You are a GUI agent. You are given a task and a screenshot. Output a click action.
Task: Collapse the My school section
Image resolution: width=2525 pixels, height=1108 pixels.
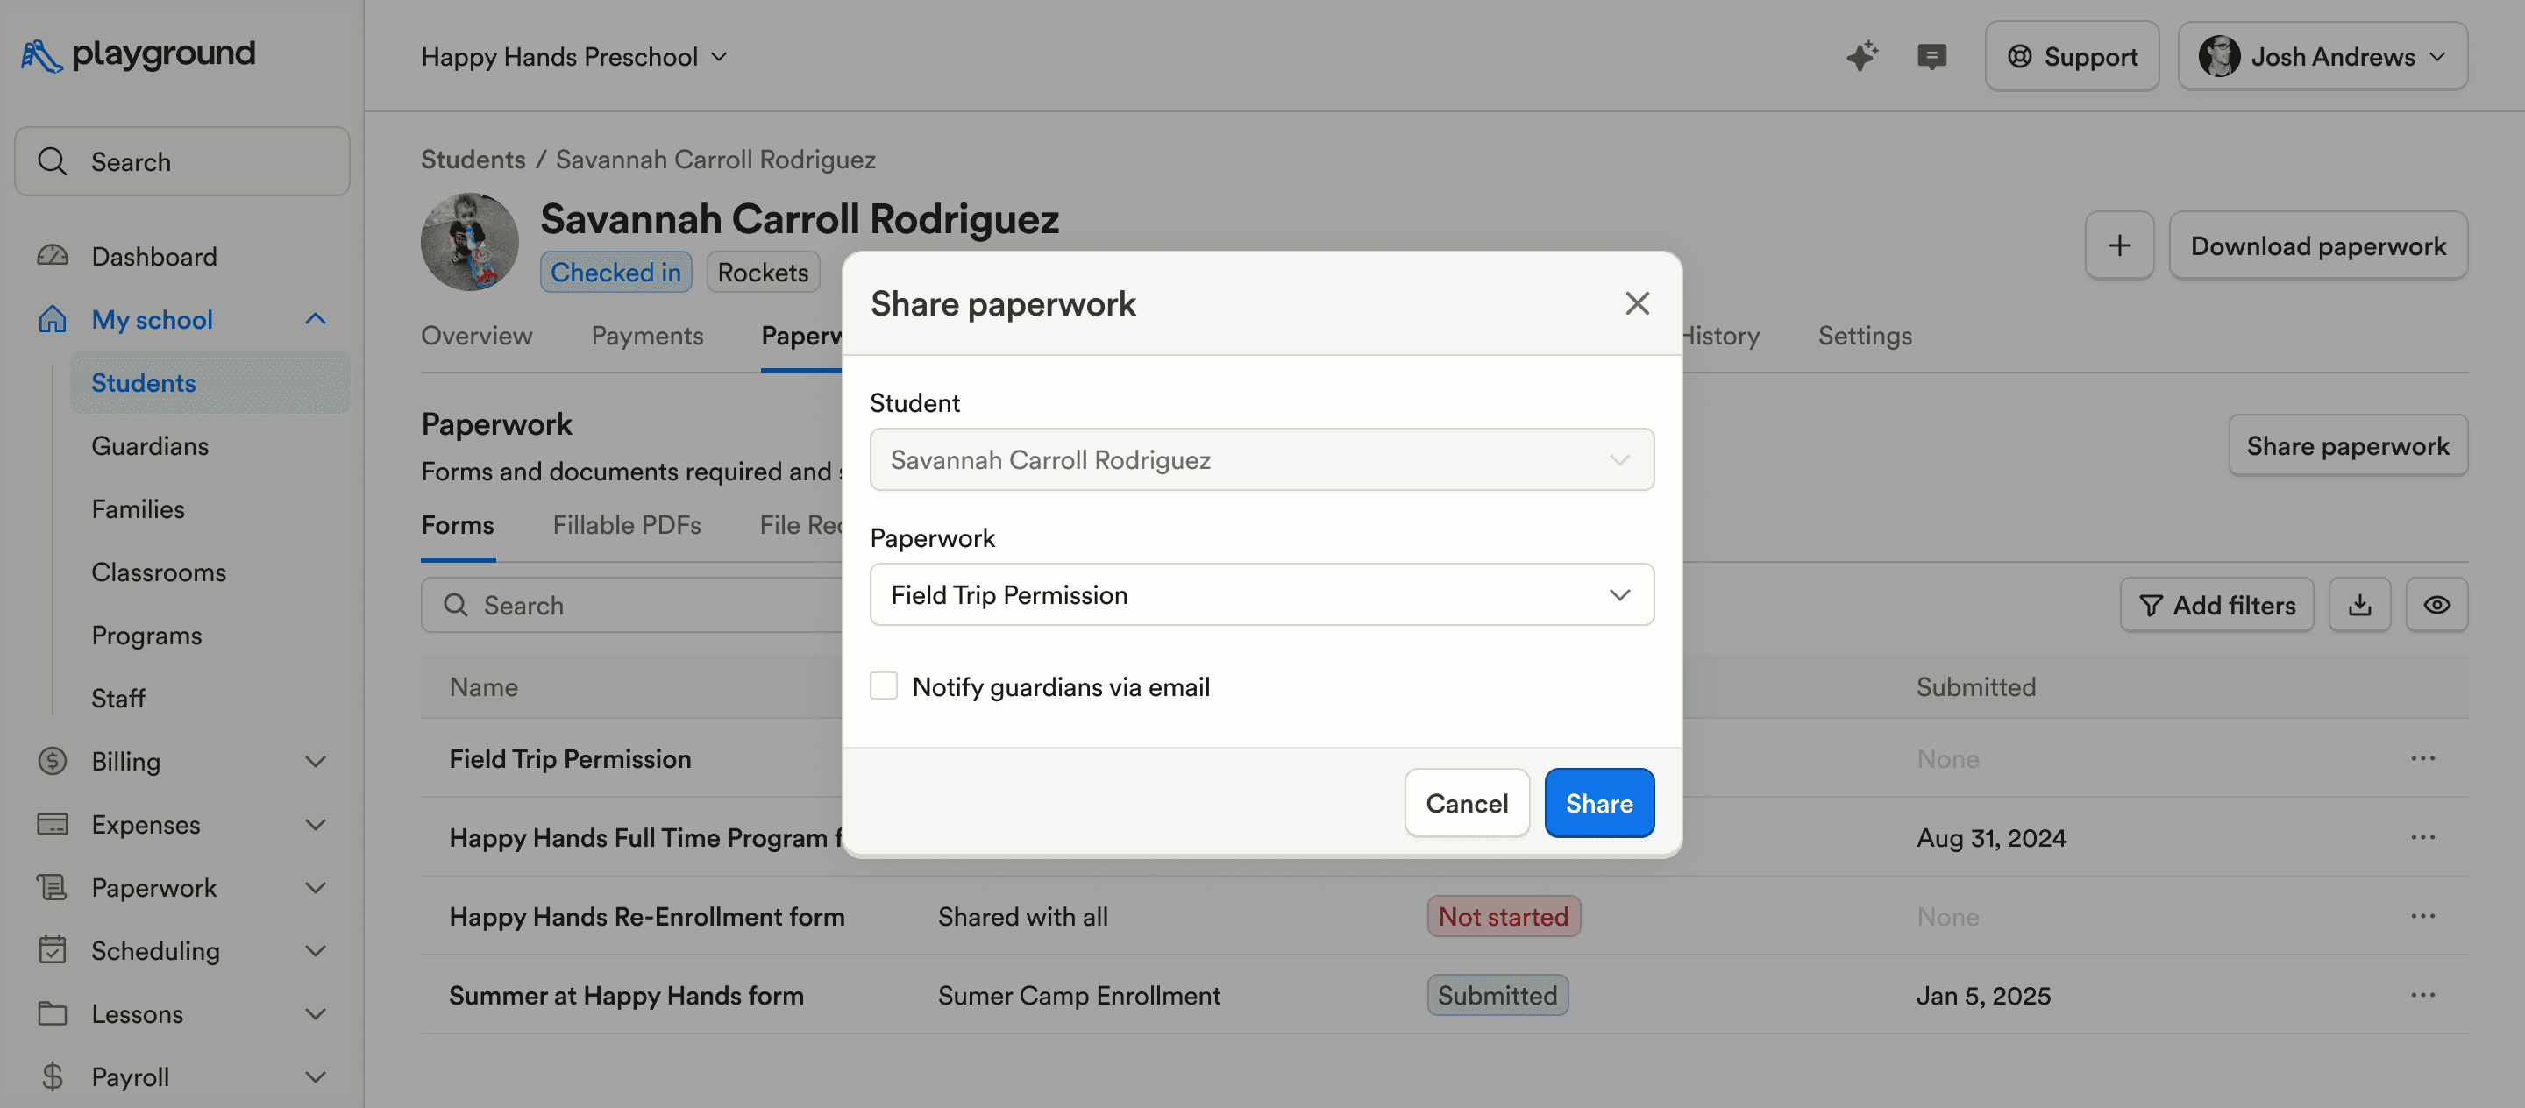click(x=315, y=319)
